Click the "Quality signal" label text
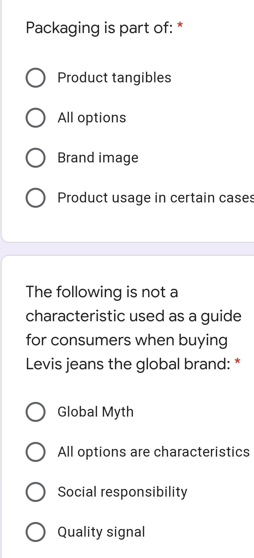254x558 pixels. pyautogui.click(x=101, y=532)
